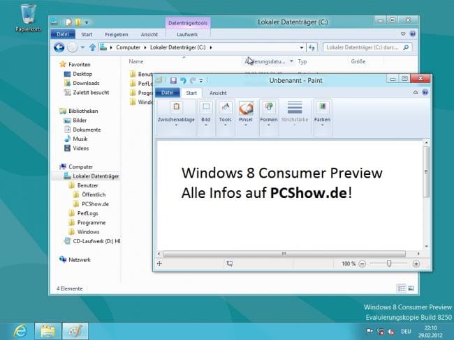Open the Änderungsdatum column filter dropdown
The image size is (454, 340).
[x=291, y=61]
